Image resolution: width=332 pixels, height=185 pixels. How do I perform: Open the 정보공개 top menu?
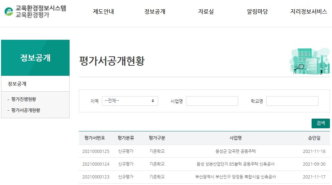point(154,11)
